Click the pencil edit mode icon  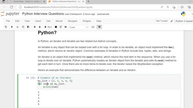click(172, 21)
